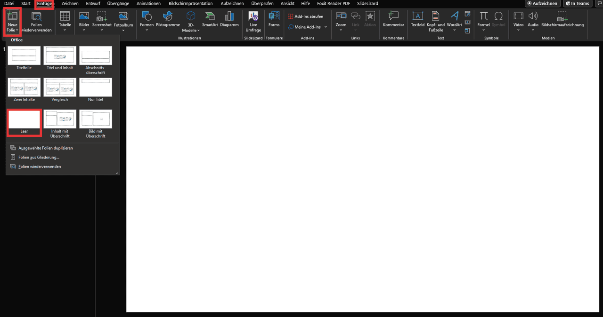Click the Aufzeichnen button at top right

[x=542, y=3]
